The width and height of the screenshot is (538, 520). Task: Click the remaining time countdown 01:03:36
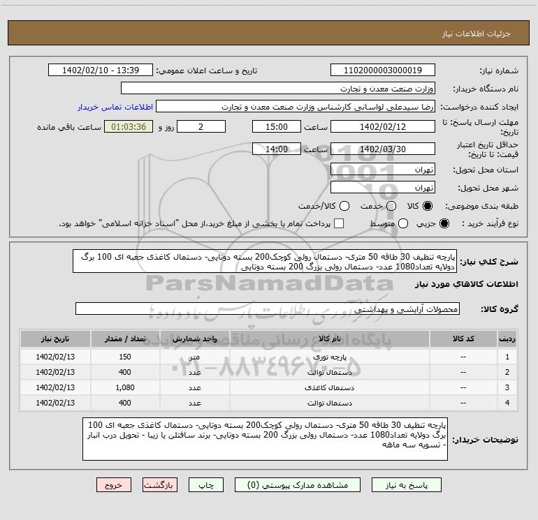(x=129, y=126)
